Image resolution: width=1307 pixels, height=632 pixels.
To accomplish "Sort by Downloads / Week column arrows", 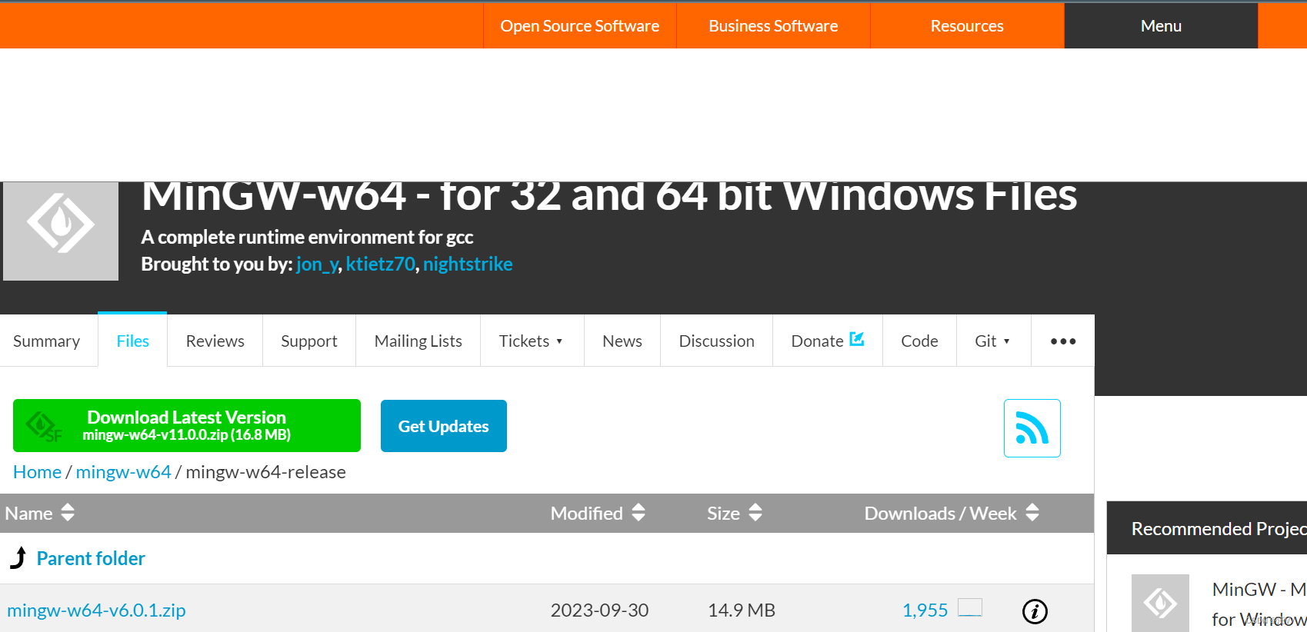I will coord(1032,513).
